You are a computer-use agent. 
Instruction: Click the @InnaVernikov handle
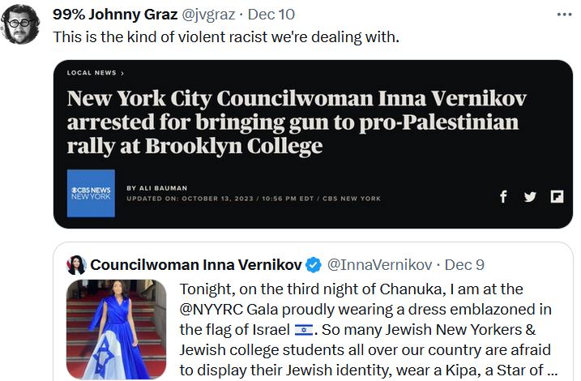pyautogui.click(x=379, y=265)
